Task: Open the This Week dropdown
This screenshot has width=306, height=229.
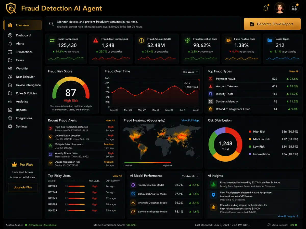Action: point(190,72)
